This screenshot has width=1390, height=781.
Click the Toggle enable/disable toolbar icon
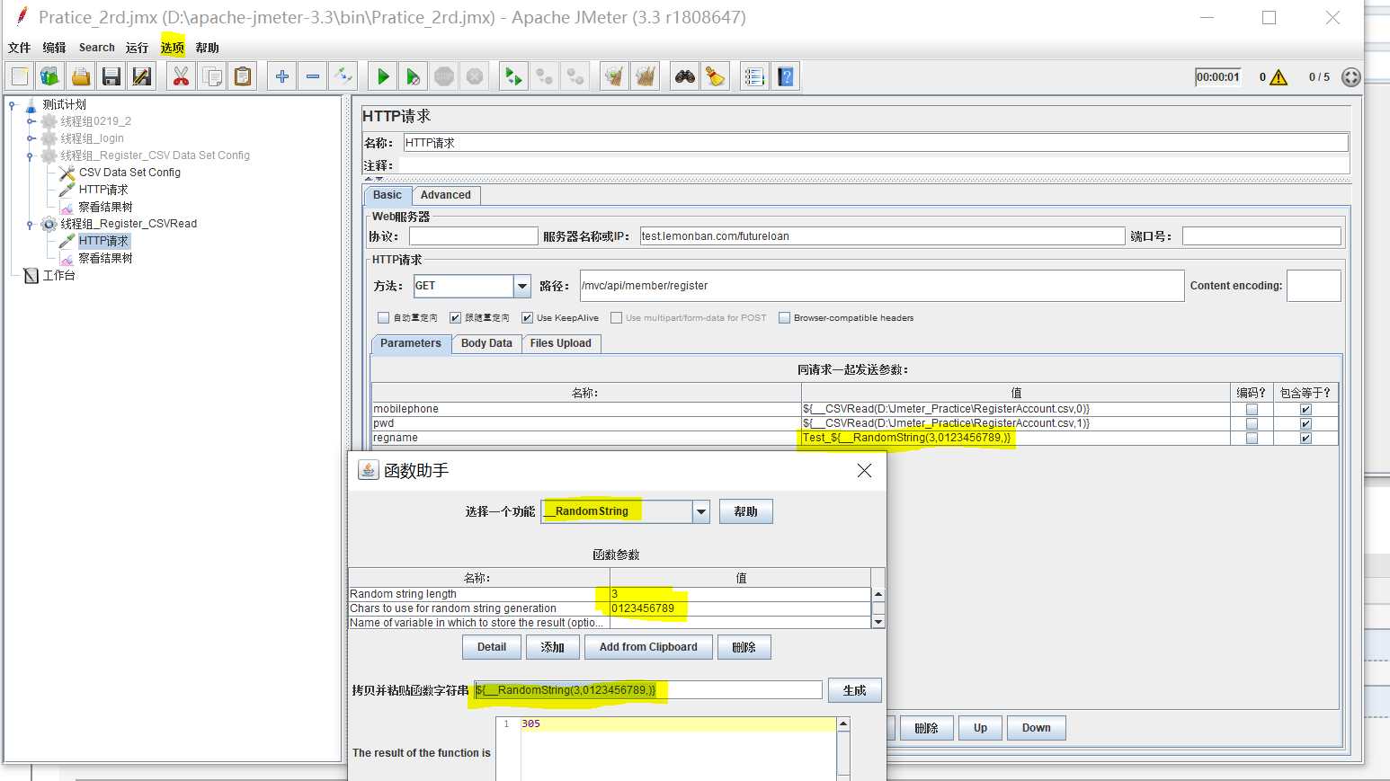click(x=343, y=76)
